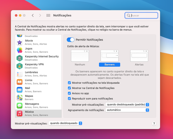Select Livros in the app list

(38, 82)
